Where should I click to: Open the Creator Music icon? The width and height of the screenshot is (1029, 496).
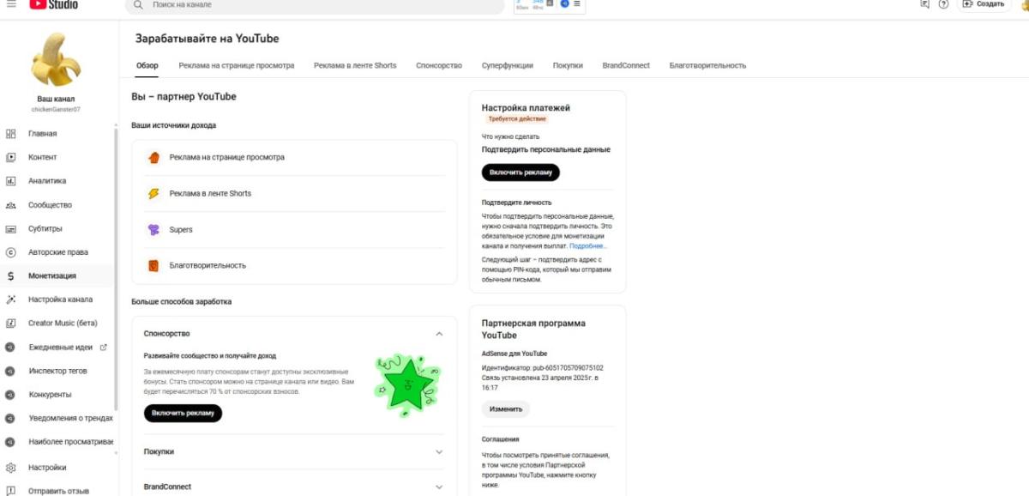(11, 324)
